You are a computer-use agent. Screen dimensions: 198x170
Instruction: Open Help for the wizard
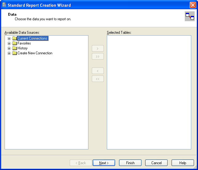(x=183, y=163)
